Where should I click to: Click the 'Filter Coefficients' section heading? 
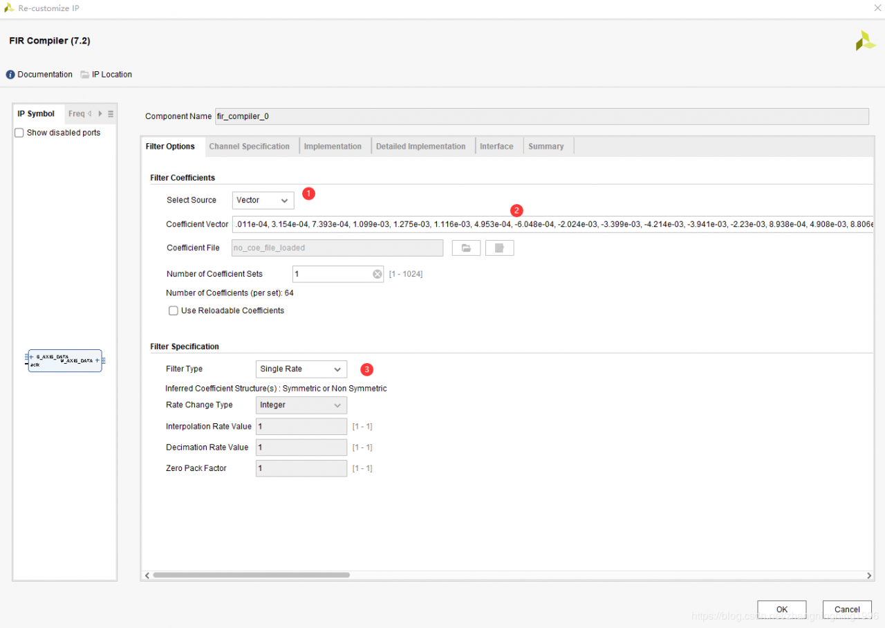[183, 178]
